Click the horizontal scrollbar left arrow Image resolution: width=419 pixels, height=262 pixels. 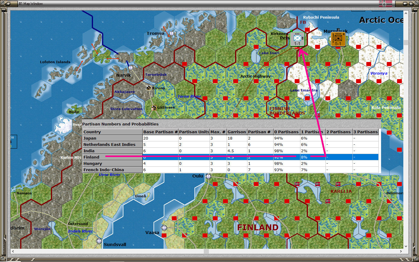13,251
